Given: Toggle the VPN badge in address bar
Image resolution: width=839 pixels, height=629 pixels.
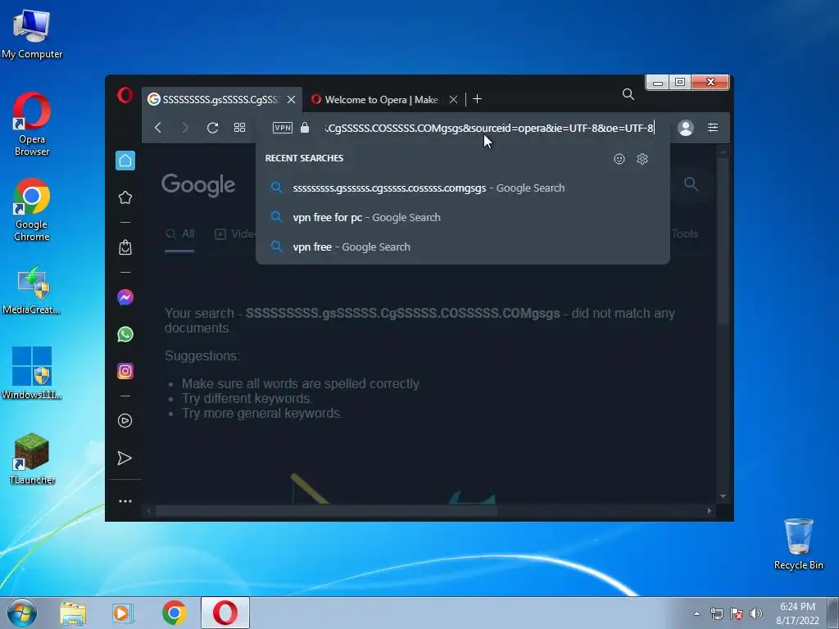Looking at the screenshot, I should click(x=283, y=128).
